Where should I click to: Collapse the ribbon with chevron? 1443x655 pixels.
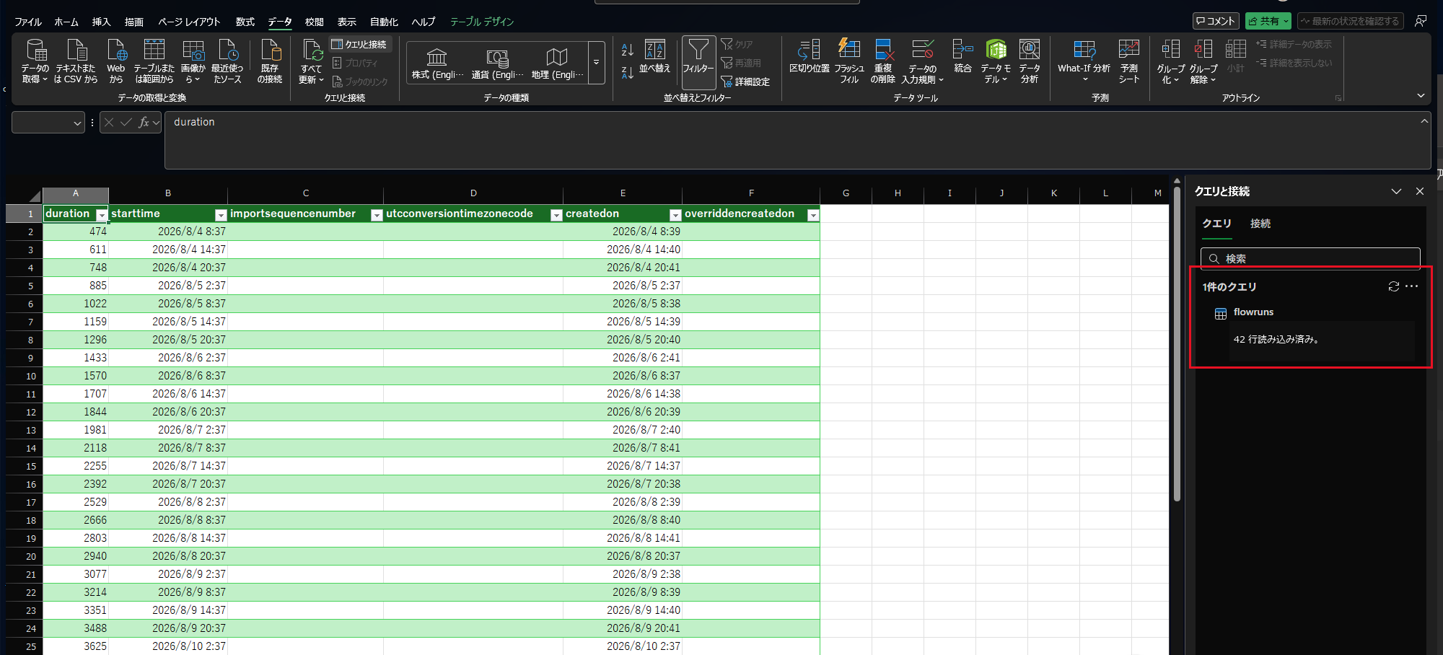[x=1421, y=95]
